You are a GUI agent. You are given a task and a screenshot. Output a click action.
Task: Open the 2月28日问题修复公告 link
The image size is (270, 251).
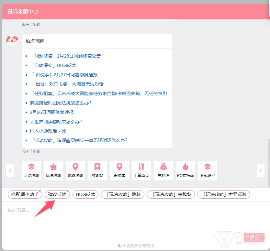(66, 56)
